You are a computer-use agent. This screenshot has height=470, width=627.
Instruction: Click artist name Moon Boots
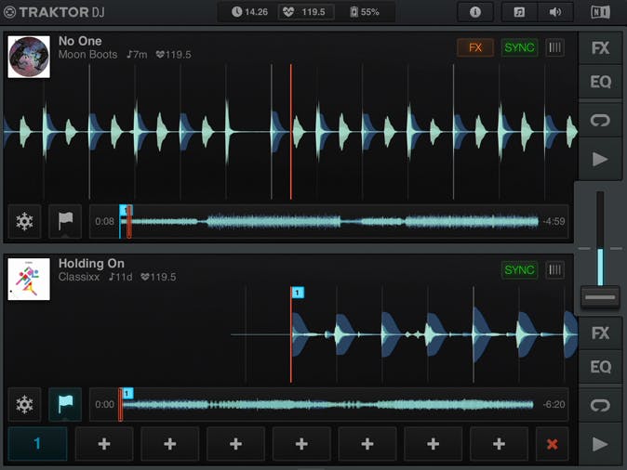(88, 54)
